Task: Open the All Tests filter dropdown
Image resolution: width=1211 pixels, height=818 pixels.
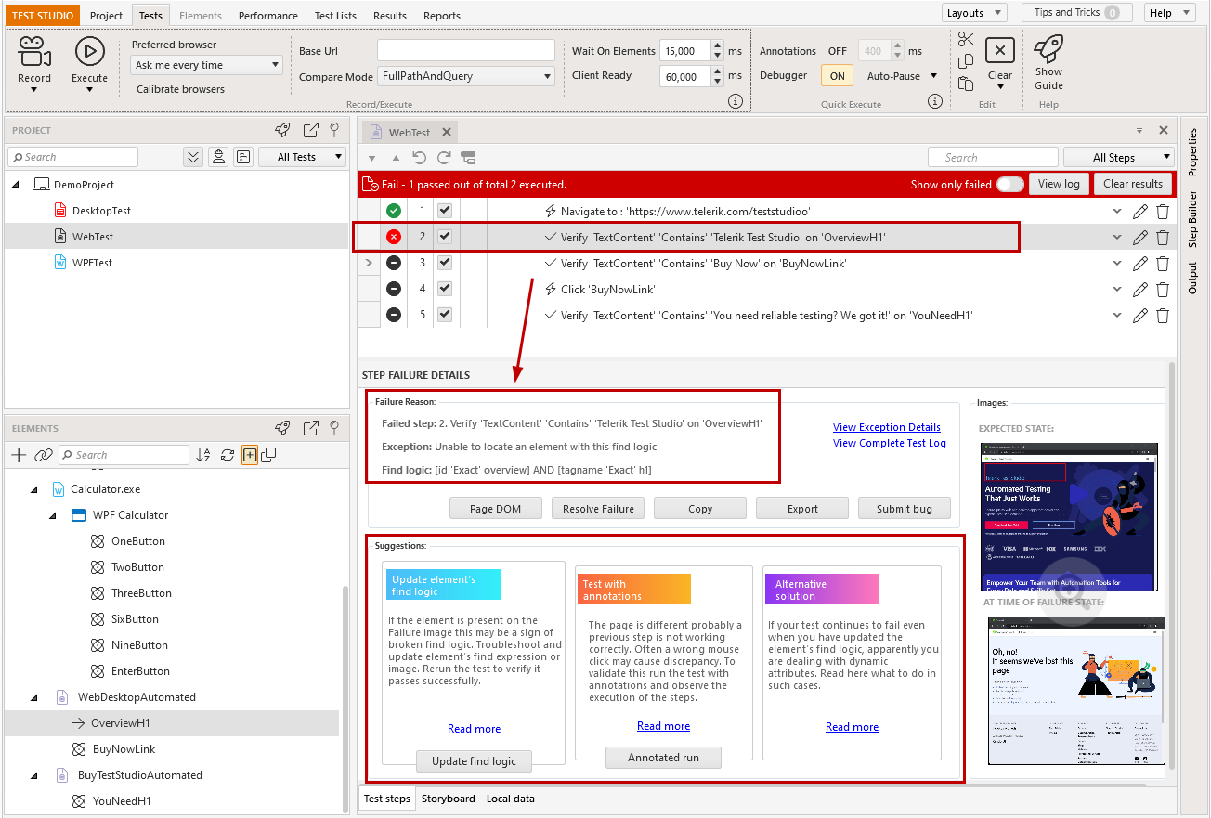Action: tap(302, 157)
